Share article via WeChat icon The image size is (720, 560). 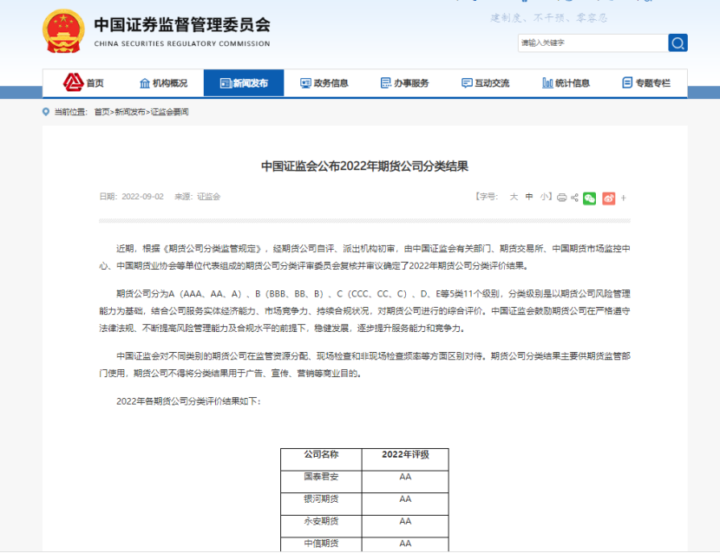pos(590,198)
